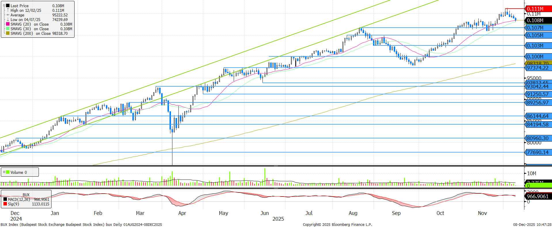This screenshot has width=552, height=227.
Task: Select the red 0.111M price label
Action: coord(538,9)
